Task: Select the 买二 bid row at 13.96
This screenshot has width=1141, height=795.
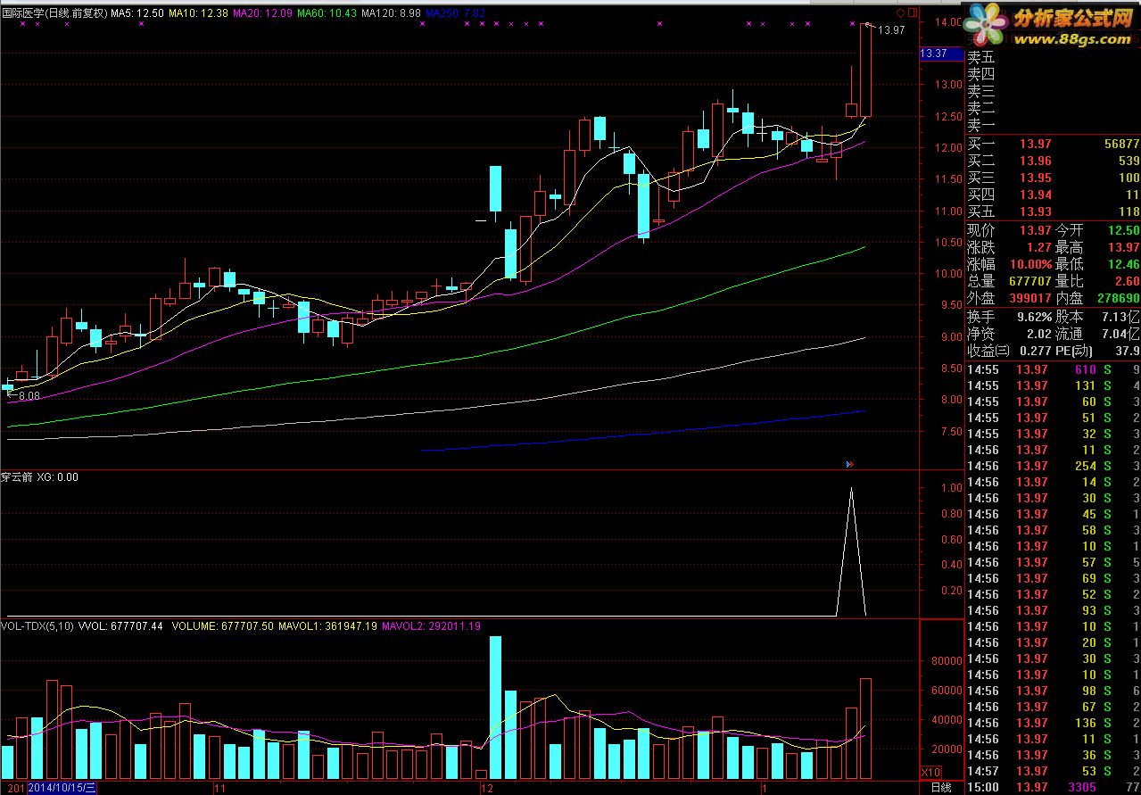Action: tap(1053, 161)
